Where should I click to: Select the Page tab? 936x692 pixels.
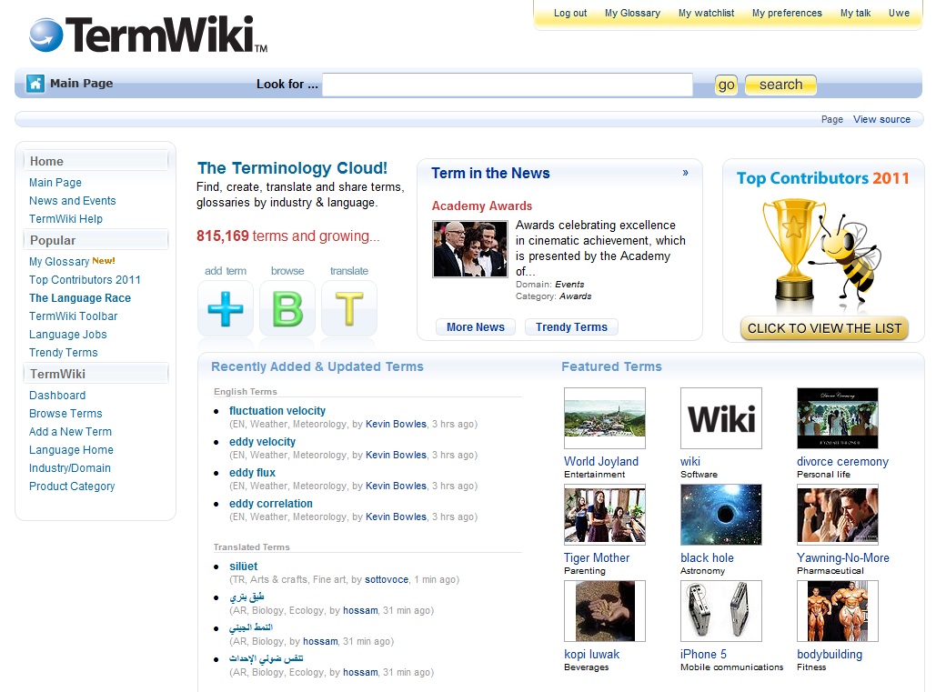(832, 119)
